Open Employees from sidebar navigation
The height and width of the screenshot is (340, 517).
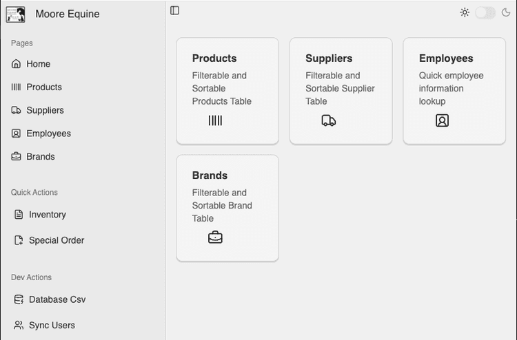(x=48, y=134)
